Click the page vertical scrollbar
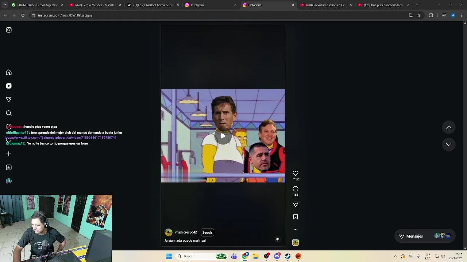 tap(465, 136)
